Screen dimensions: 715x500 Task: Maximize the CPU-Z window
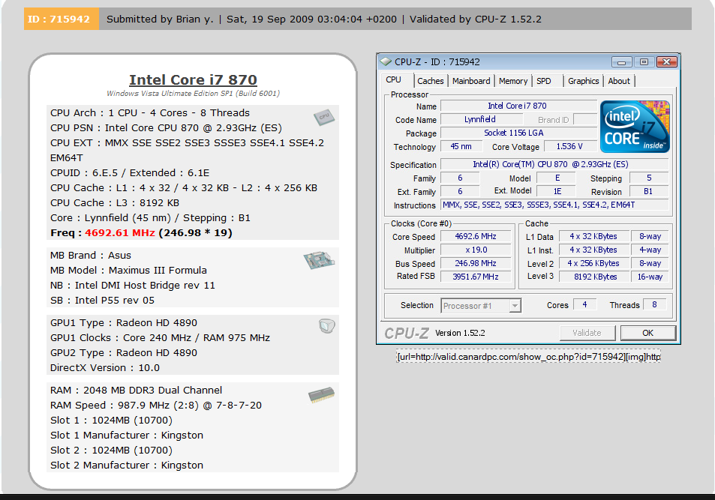tap(644, 62)
